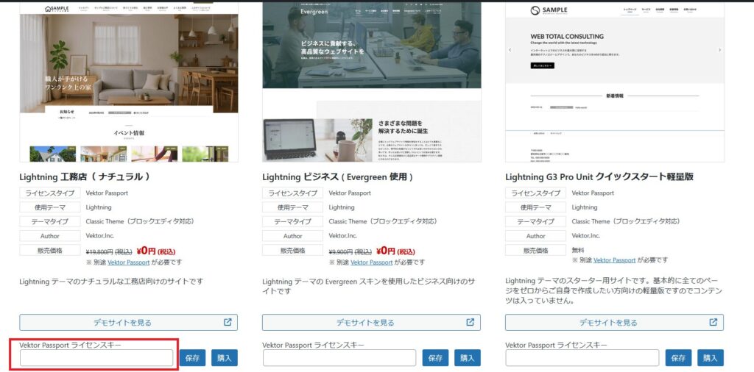Click right carousel arrow in SAMPLE consulting preview
Screen dimensions: 754x372
(719, 50)
